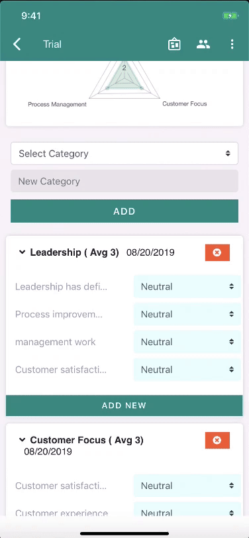
Task: Tap the battery status icon
Action: (x=229, y=16)
